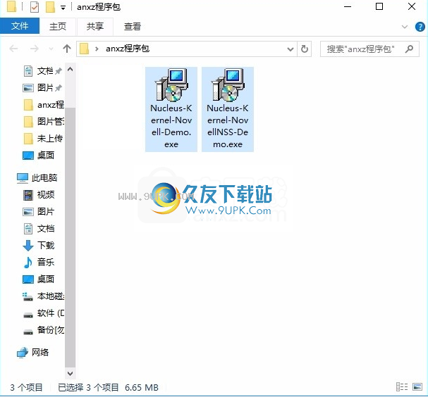Open 文档 under 此电脑

pyautogui.click(x=39, y=229)
